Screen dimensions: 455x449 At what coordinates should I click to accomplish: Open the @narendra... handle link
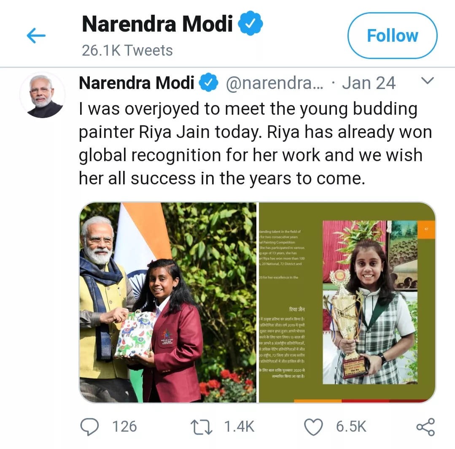click(275, 83)
